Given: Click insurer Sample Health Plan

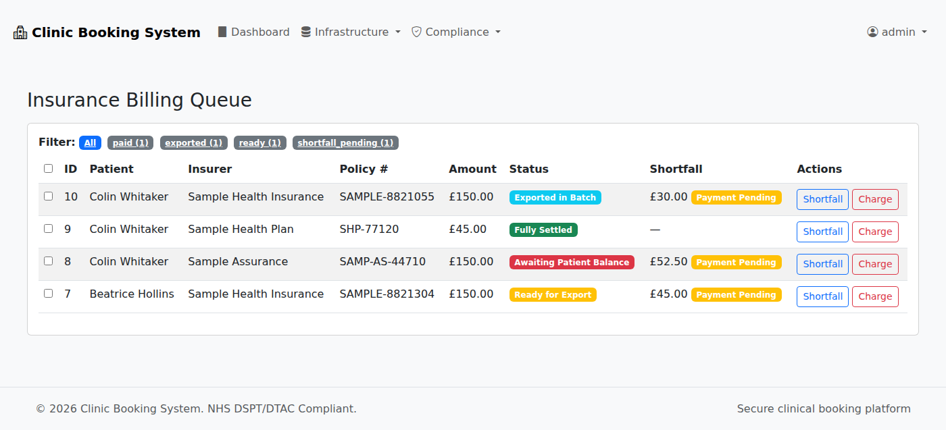Looking at the screenshot, I should point(241,230).
